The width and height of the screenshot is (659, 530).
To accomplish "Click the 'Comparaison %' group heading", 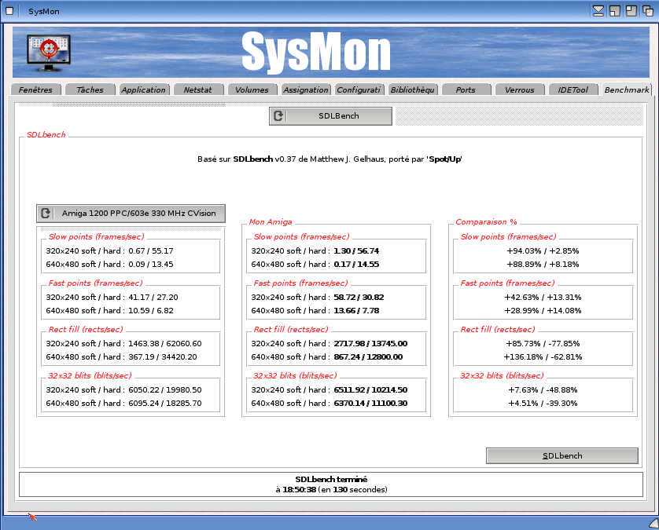I will coord(486,222).
